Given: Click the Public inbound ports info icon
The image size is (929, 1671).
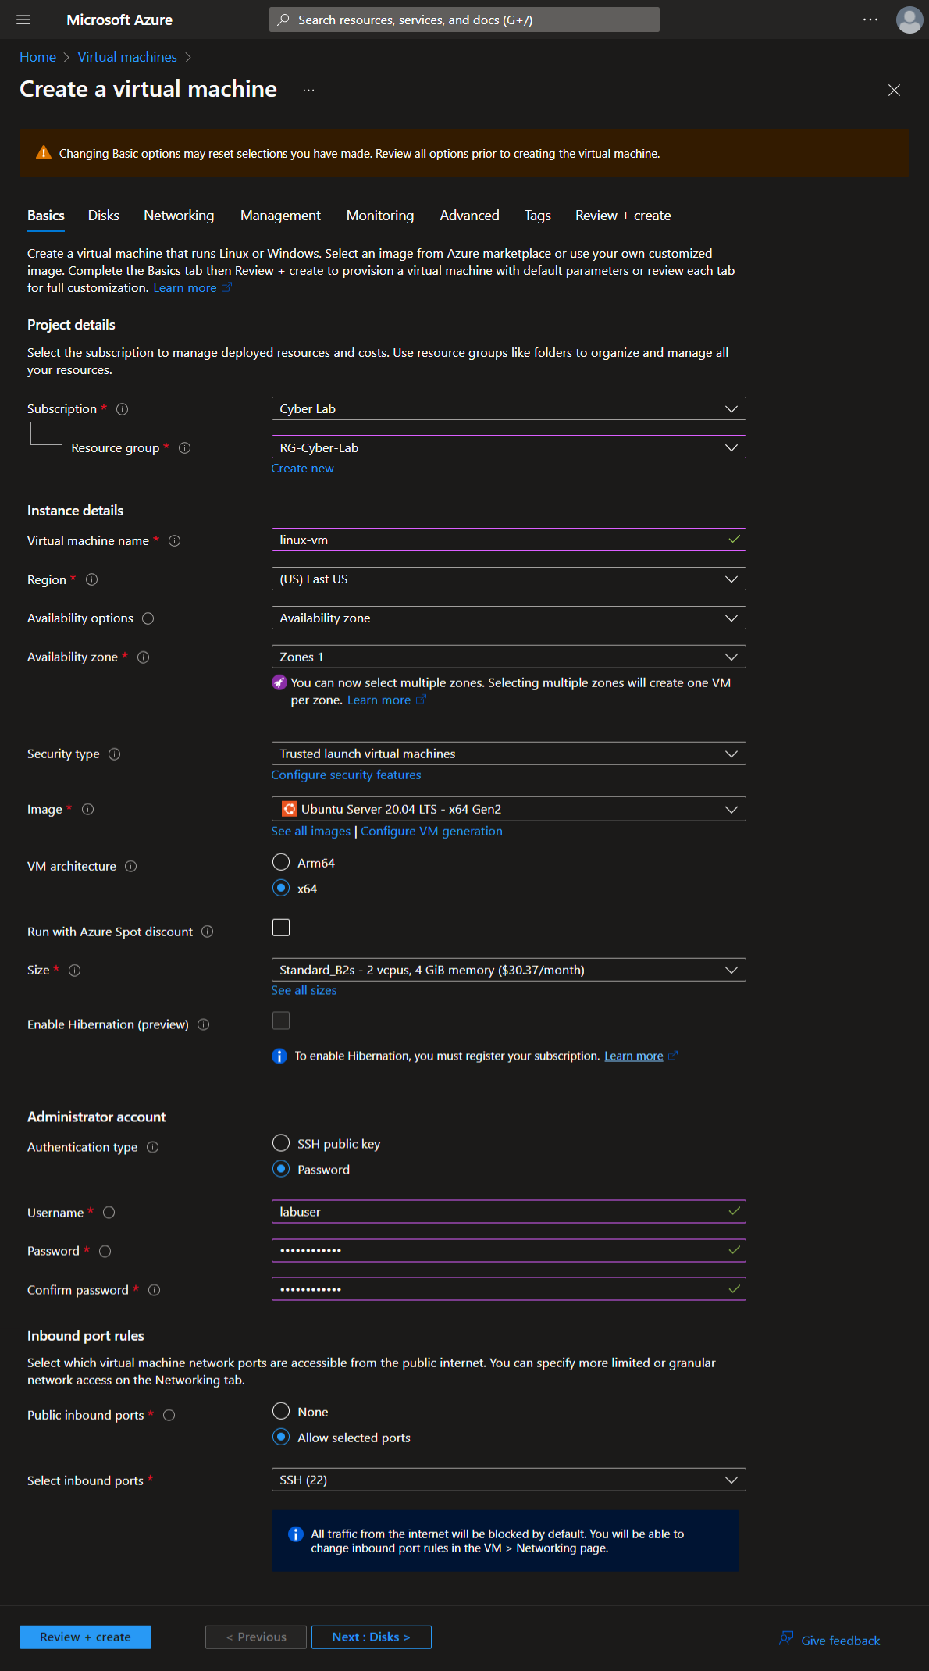Looking at the screenshot, I should 169,1416.
